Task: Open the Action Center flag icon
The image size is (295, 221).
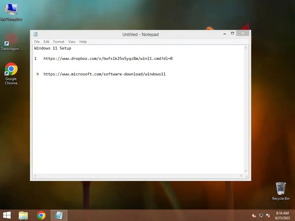Action: point(268,216)
